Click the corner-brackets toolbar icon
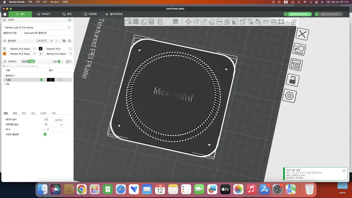Viewport: 352px width, 198px height. point(281,21)
